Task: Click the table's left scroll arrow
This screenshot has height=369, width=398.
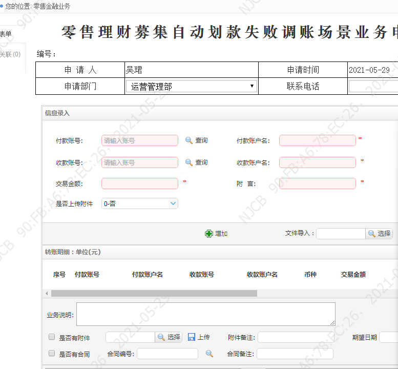Action: coord(47,294)
